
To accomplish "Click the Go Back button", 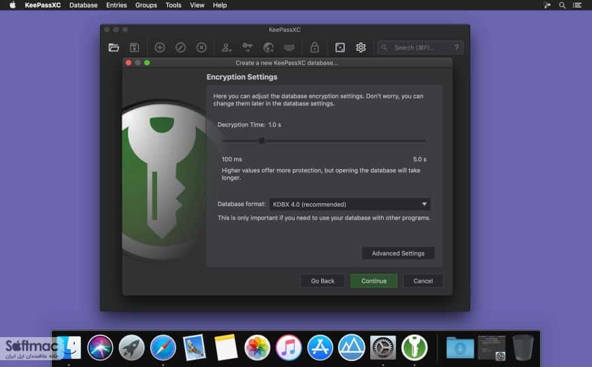I will pos(323,281).
